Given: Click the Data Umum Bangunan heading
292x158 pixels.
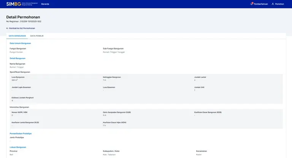Looking at the screenshot, I should pyautogui.click(x=20, y=43).
